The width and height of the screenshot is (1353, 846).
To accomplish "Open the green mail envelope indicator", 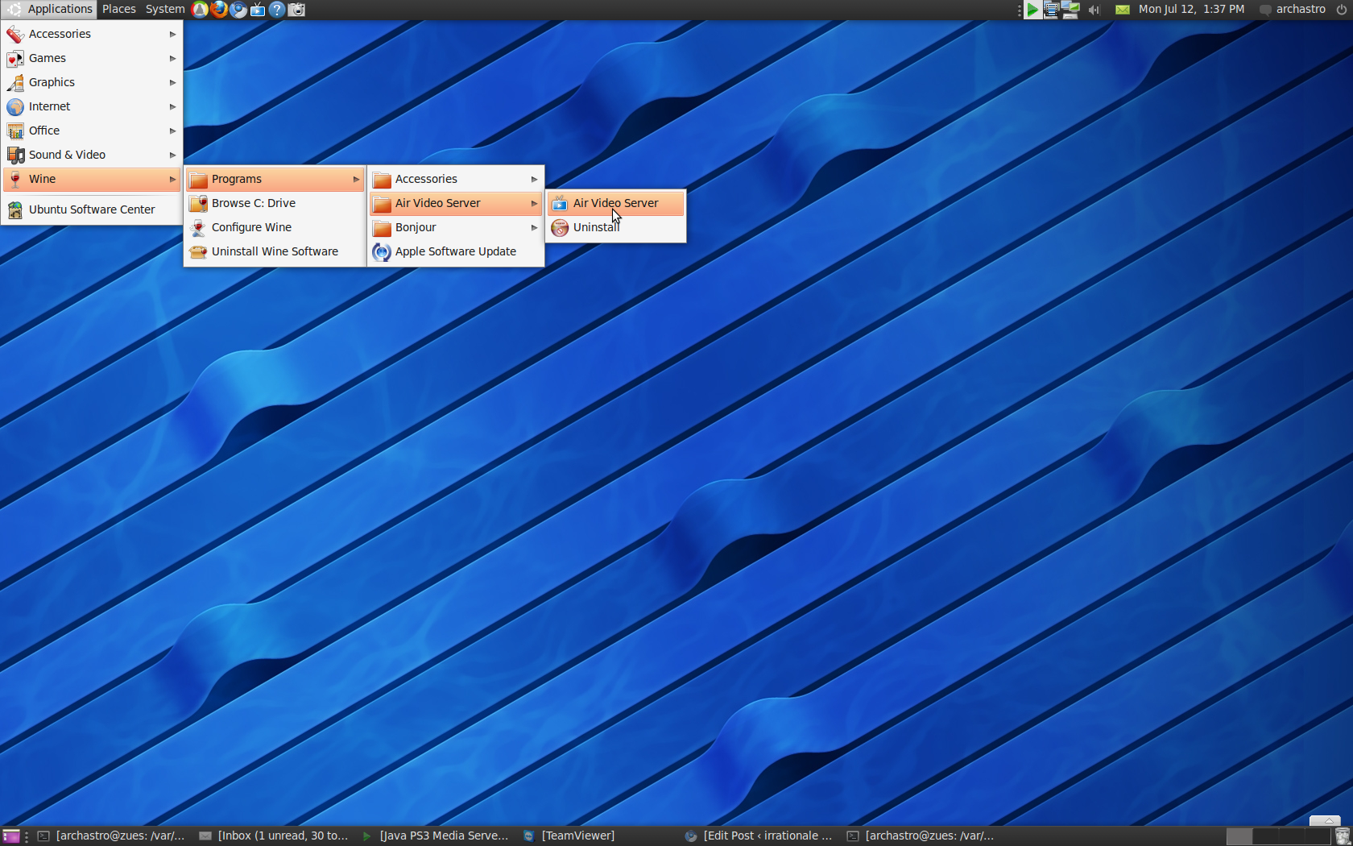I will (x=1122, y=10).
